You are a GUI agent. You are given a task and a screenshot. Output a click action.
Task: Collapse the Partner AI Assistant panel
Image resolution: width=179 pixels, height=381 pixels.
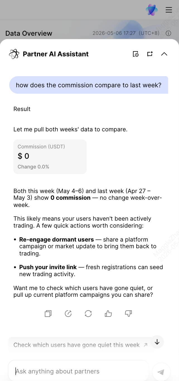[x=164, y=54]
